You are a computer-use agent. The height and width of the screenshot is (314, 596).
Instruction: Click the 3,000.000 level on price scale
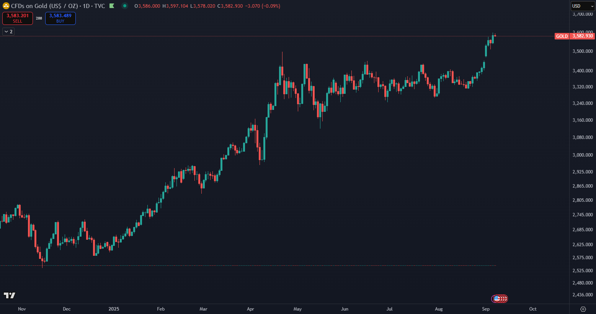point(582,155)
